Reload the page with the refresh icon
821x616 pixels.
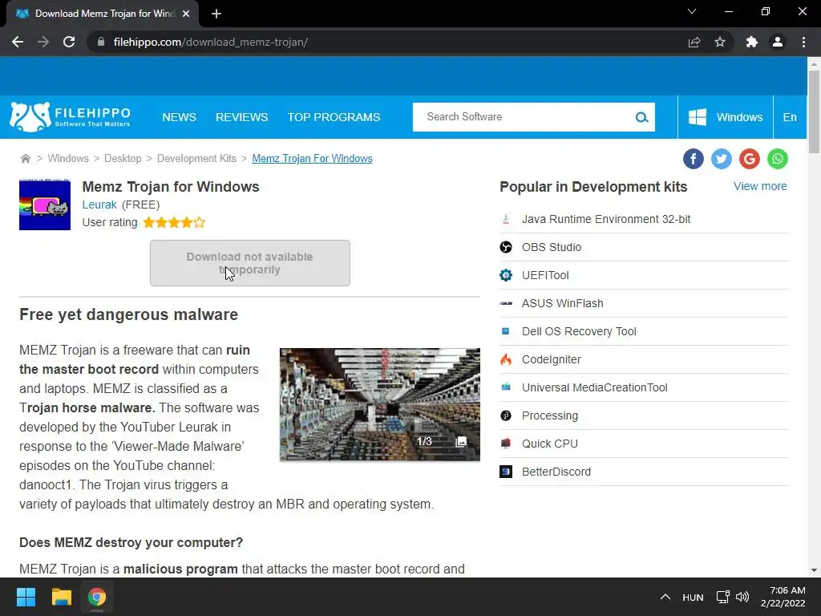(x=69, y=42)
